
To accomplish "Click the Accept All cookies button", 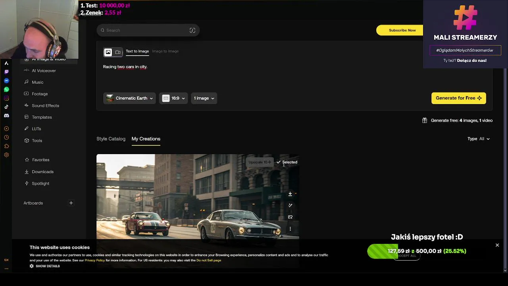I will point(407,256).
